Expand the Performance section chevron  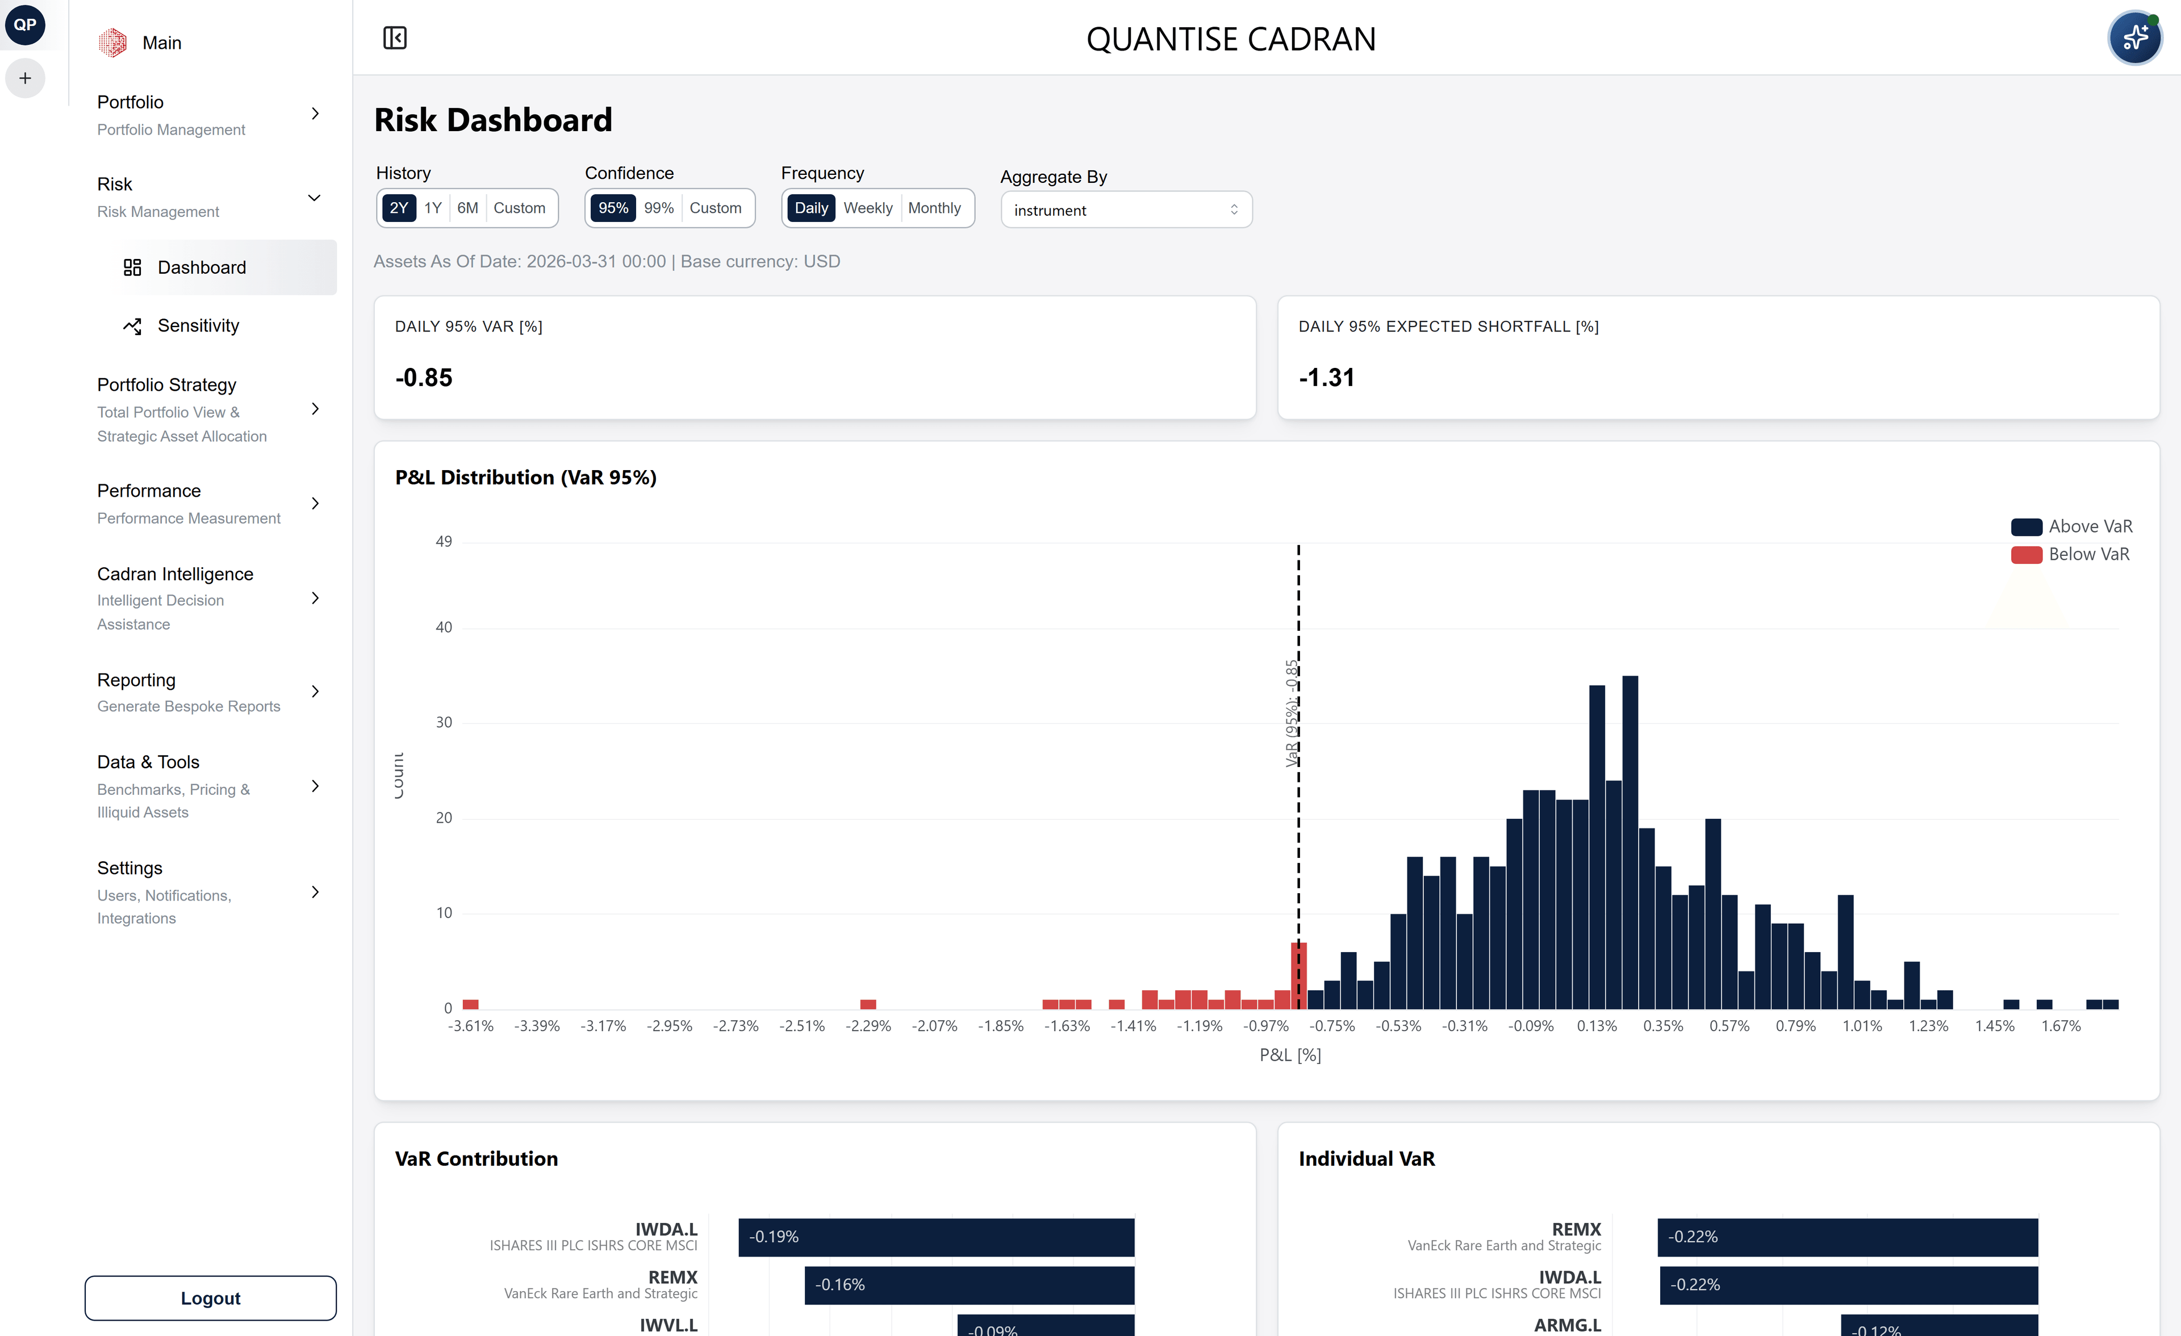pyautogui.click(x=315, y=504)
